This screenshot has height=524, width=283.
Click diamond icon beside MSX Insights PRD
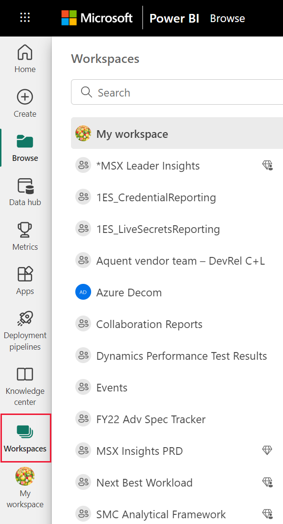coord(267,451)
